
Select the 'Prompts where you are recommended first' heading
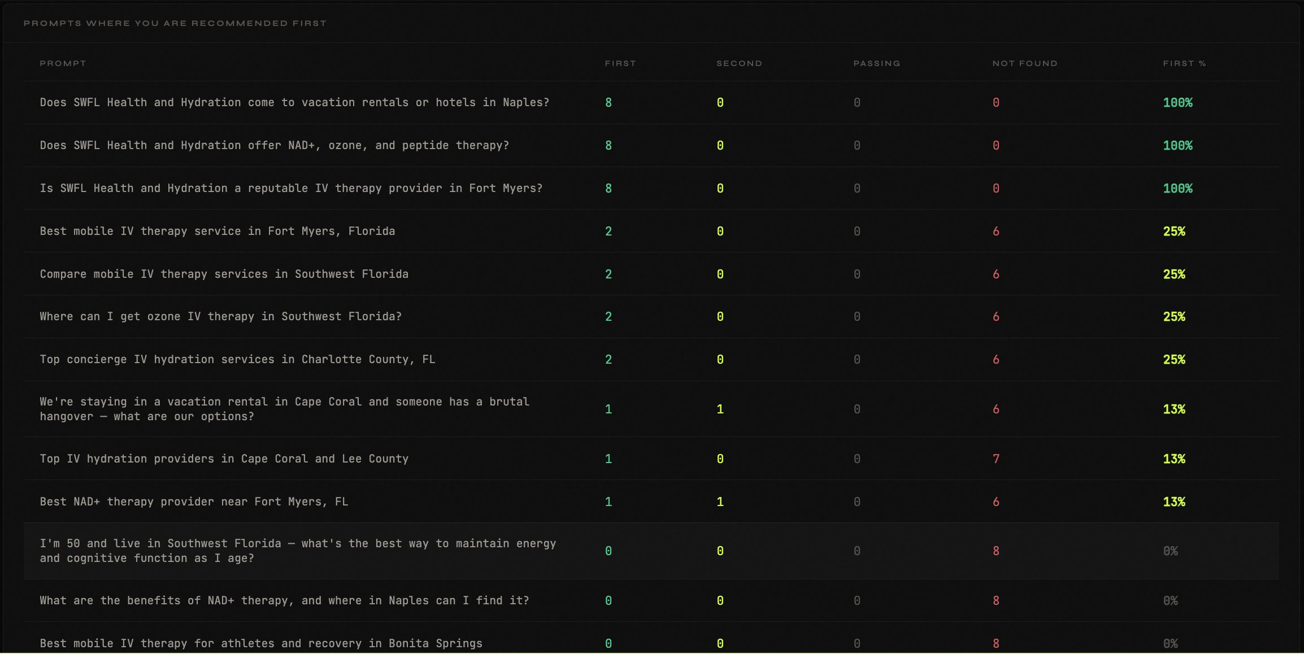pyautogui.click(x=175, y=23)
